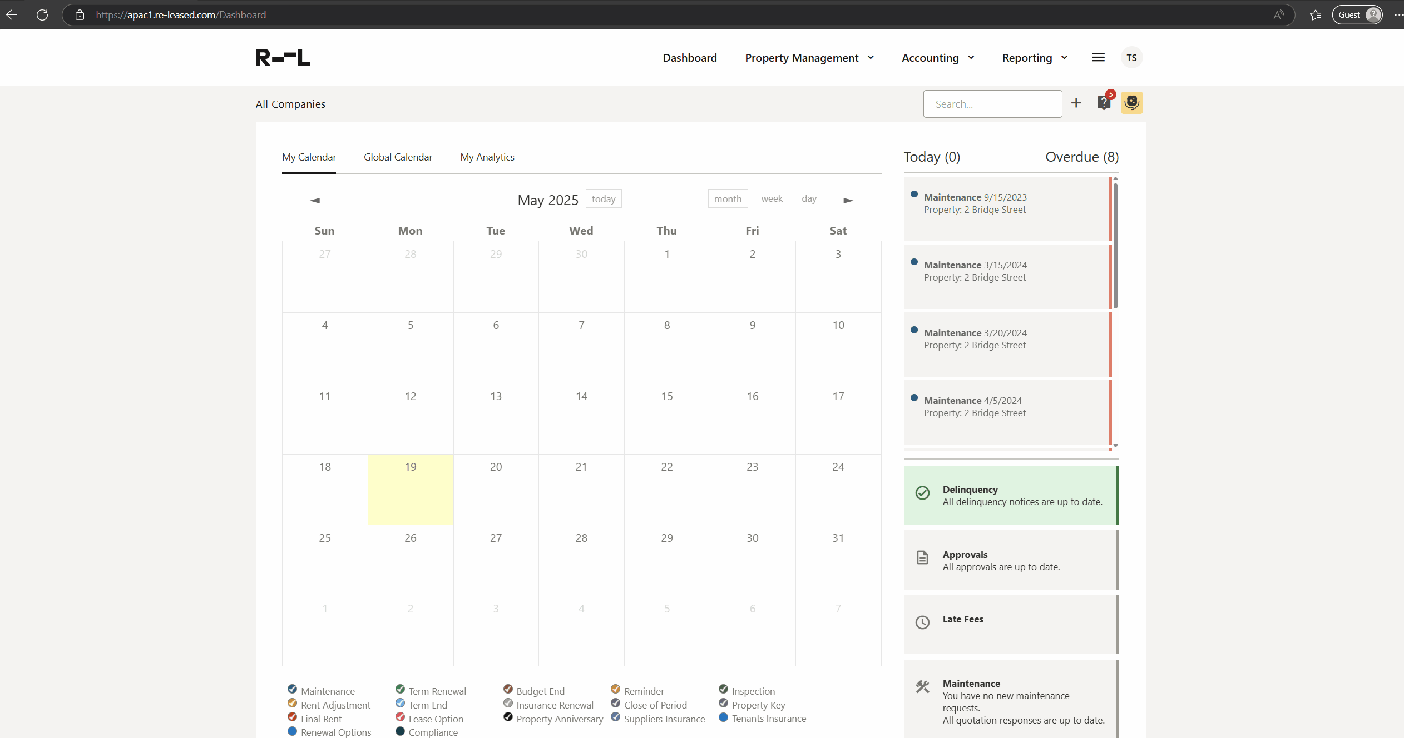The image size is (1404, 738).
Task: Open the Guest profile button
Action: click(1357, 15)
